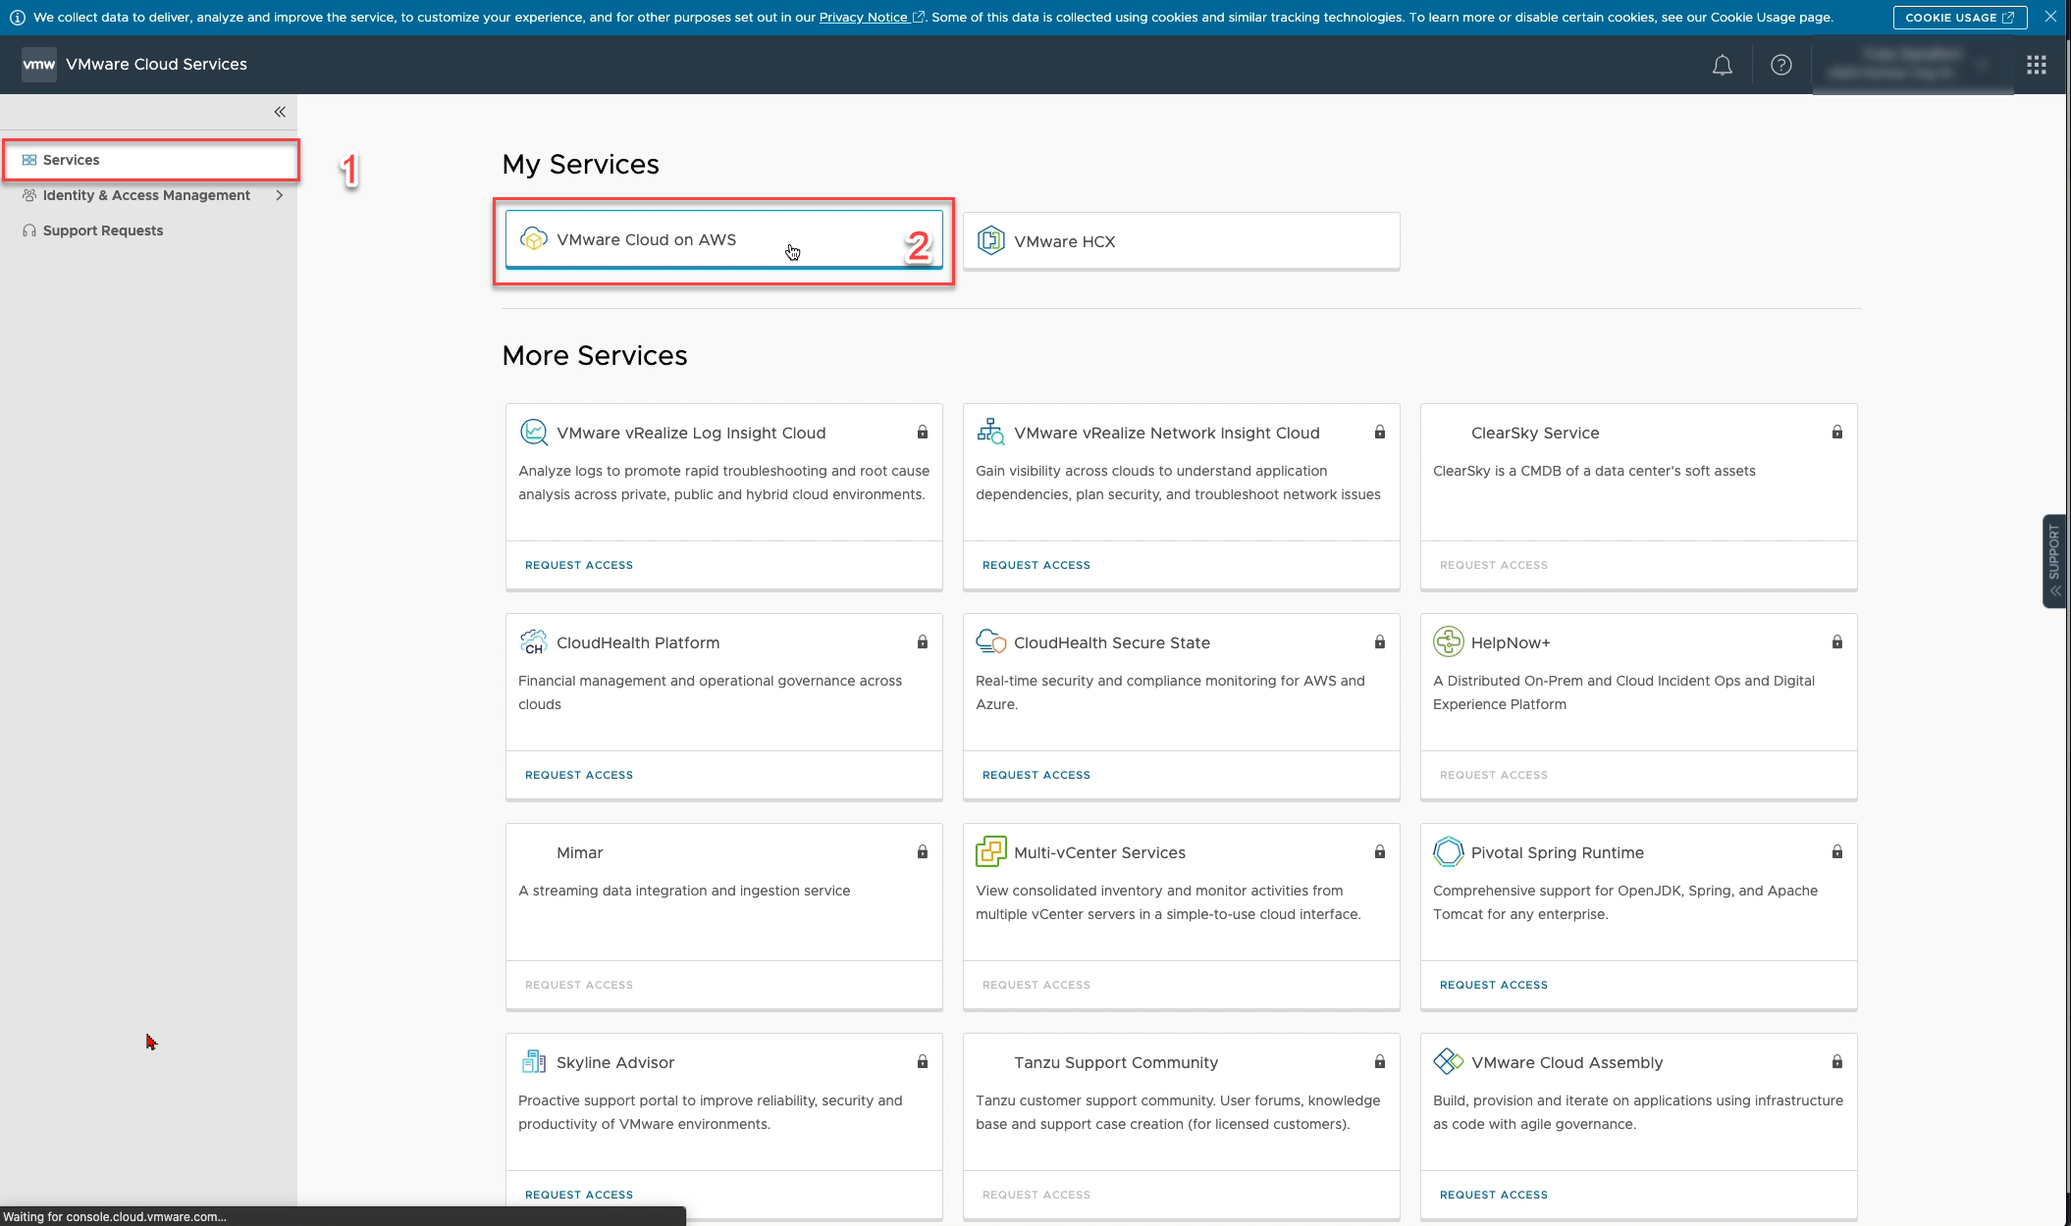
Task: Click lock icon on Tanzu Support Community card
Action: coord(1380,1062)
